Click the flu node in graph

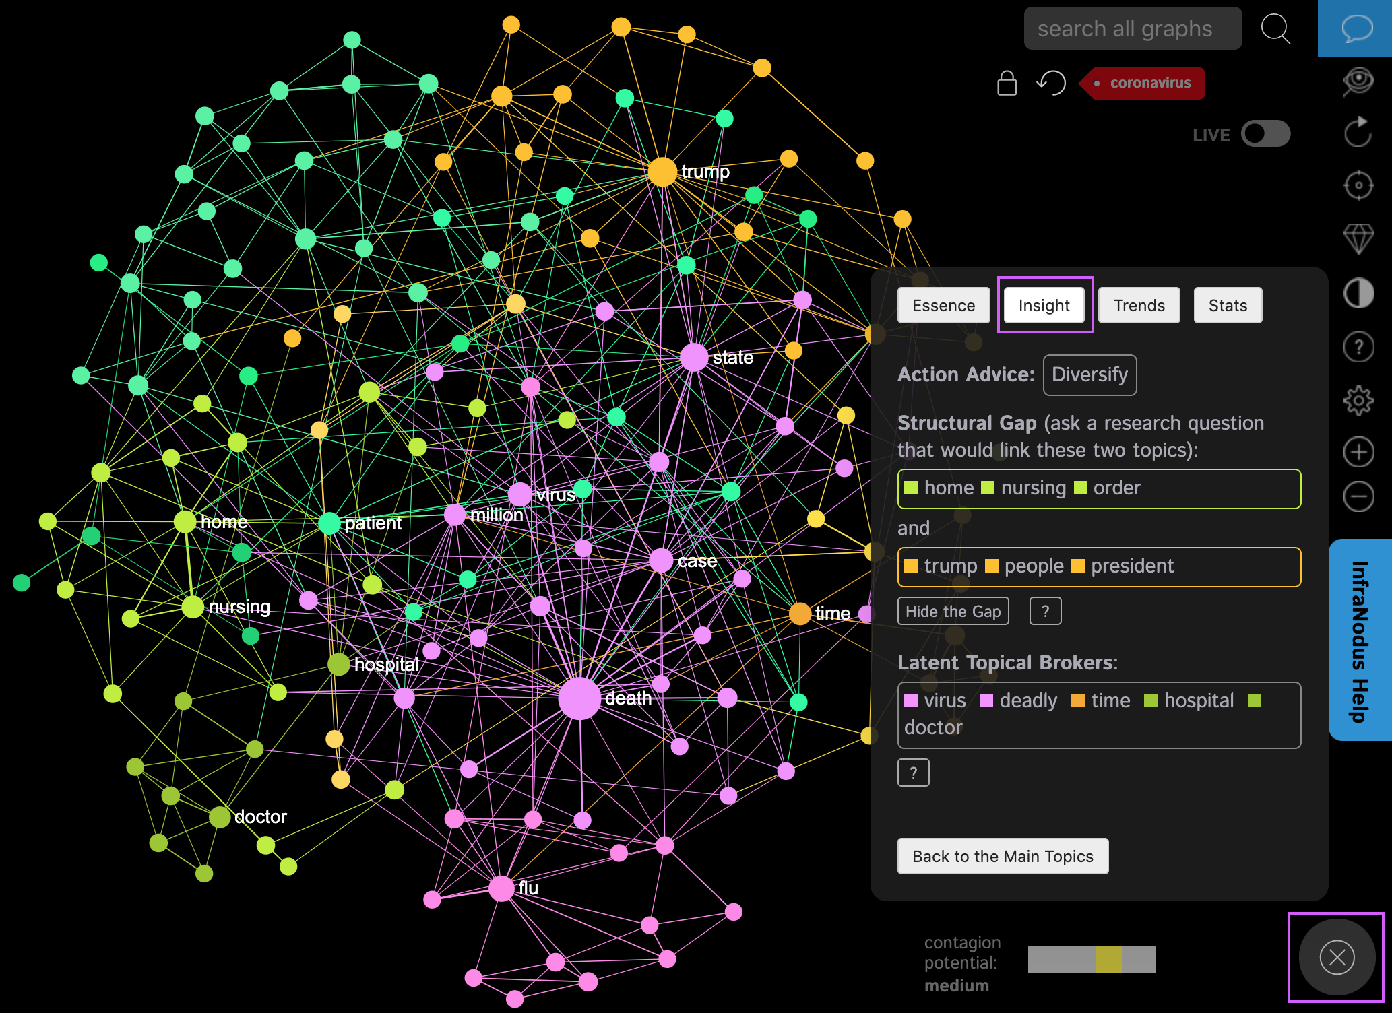pos(501,888)
